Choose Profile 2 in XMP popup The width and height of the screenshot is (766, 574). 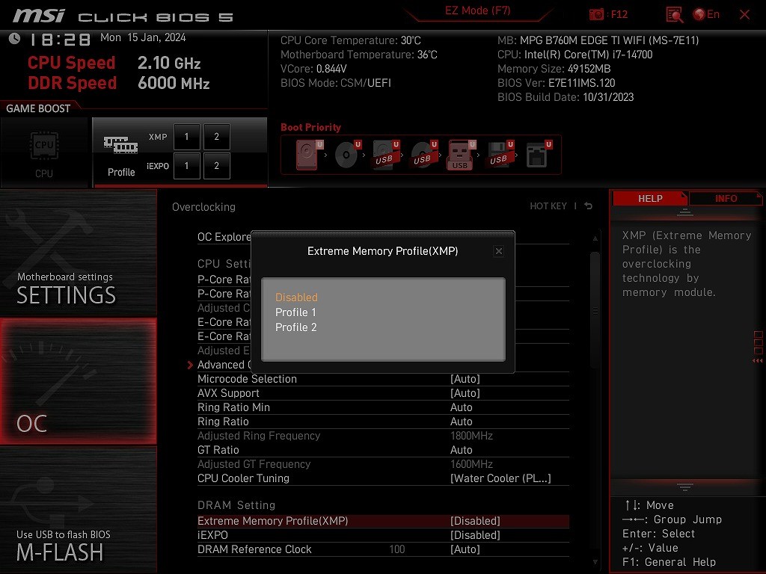tap(295, 327)
